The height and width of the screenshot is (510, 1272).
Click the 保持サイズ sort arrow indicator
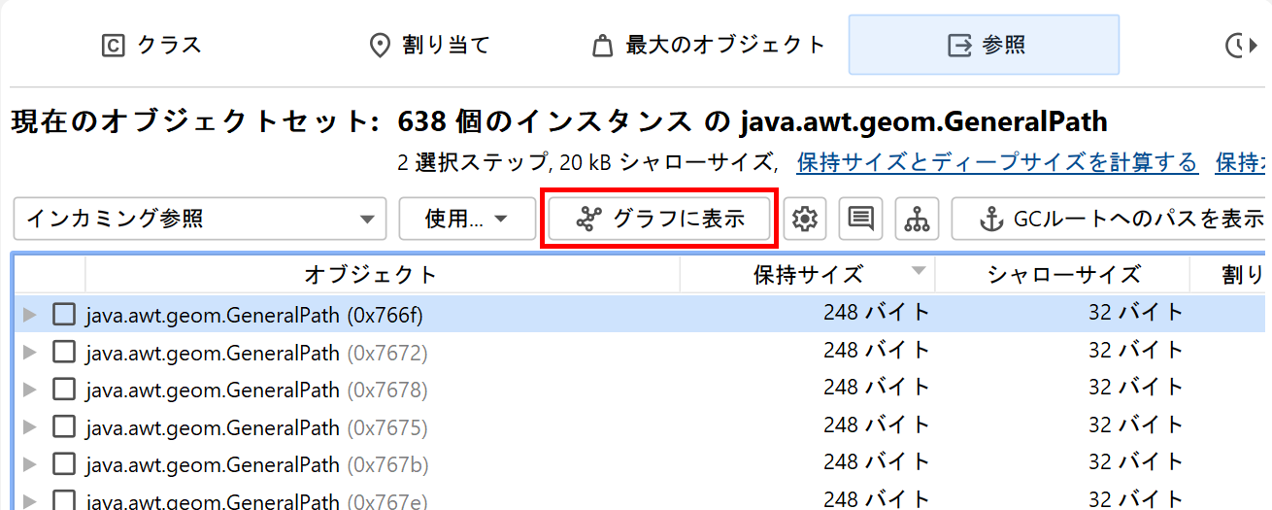pos(919,270)
